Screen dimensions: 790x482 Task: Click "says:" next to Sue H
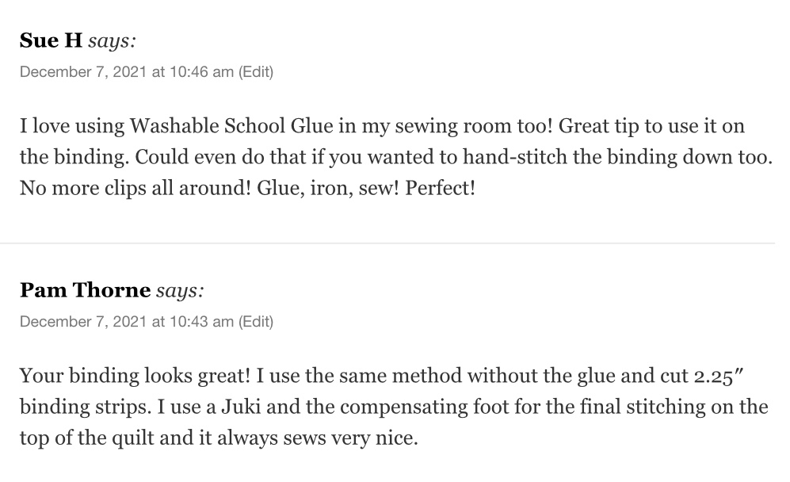point(112,40)
